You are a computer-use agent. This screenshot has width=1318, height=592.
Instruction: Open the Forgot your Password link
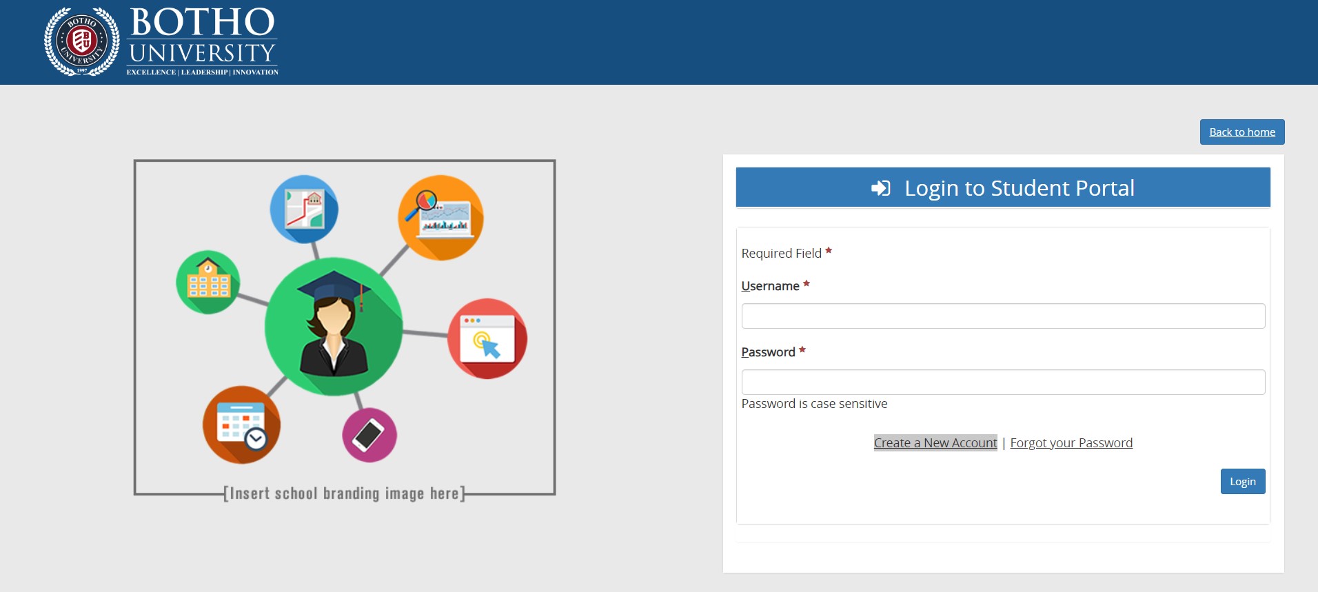pyautogui.click(x=1071, y=443)
